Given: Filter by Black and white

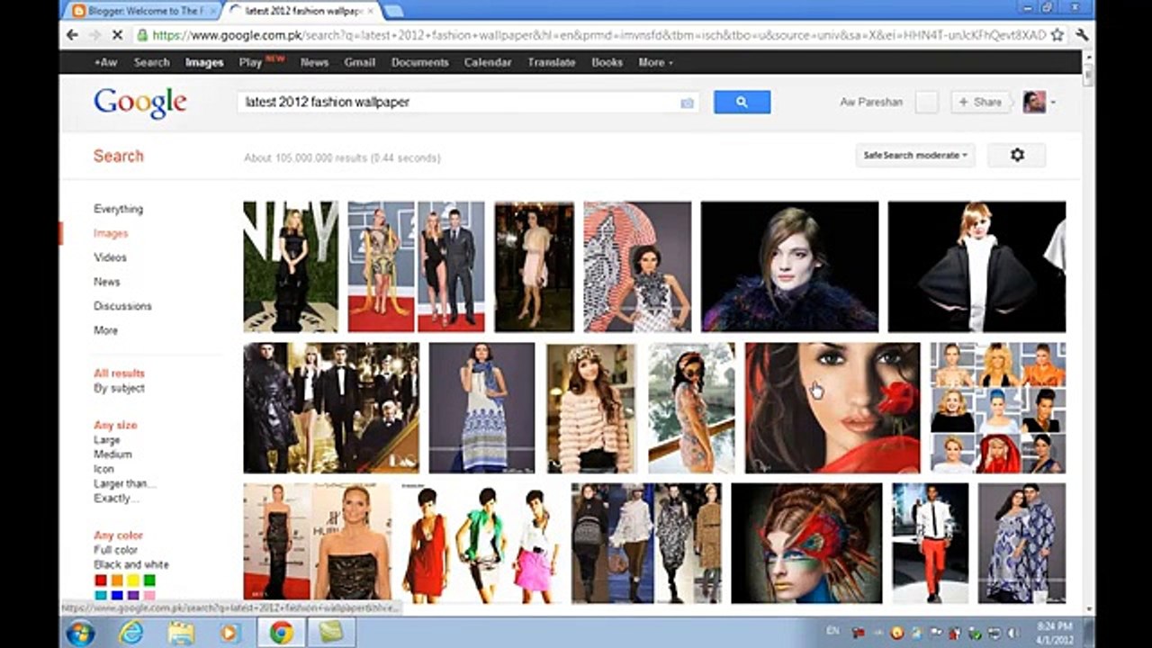Looking at the screenshot, I should 130,564.
